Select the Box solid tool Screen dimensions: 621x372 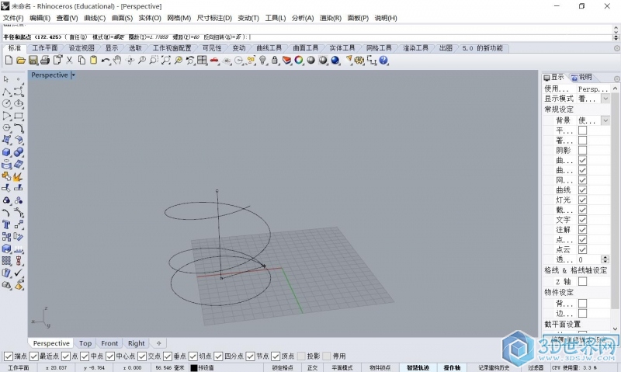[x=6, y=152]
